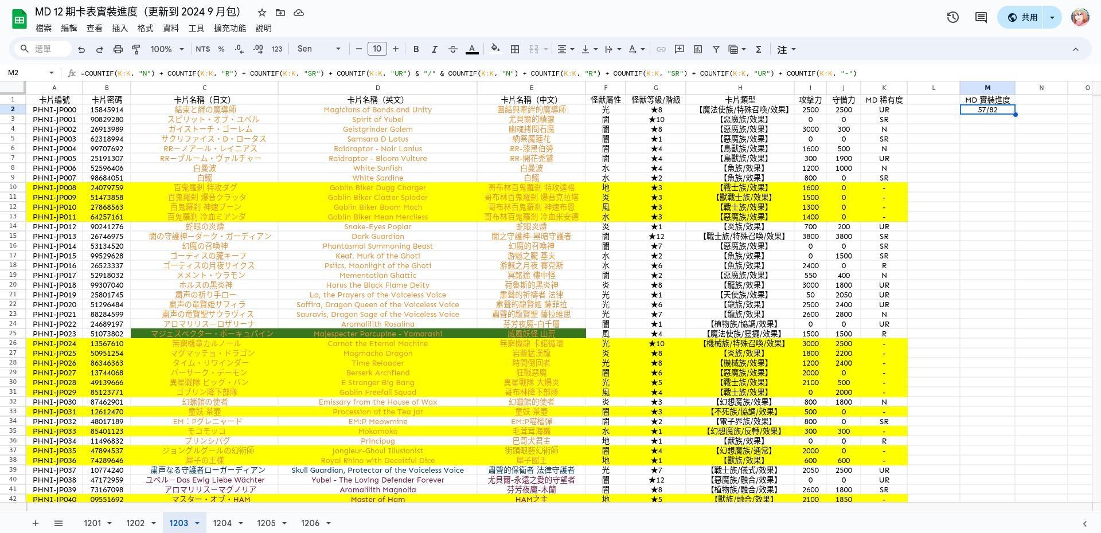The width and height of the screenshot is (1101, 533).
Task: Open the account profile avatar
Action: click(x=1080, y=17)
